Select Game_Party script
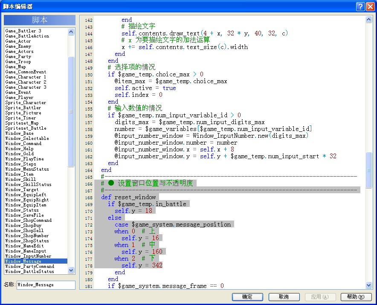The image size is (377, 305). tap(18, 57)
